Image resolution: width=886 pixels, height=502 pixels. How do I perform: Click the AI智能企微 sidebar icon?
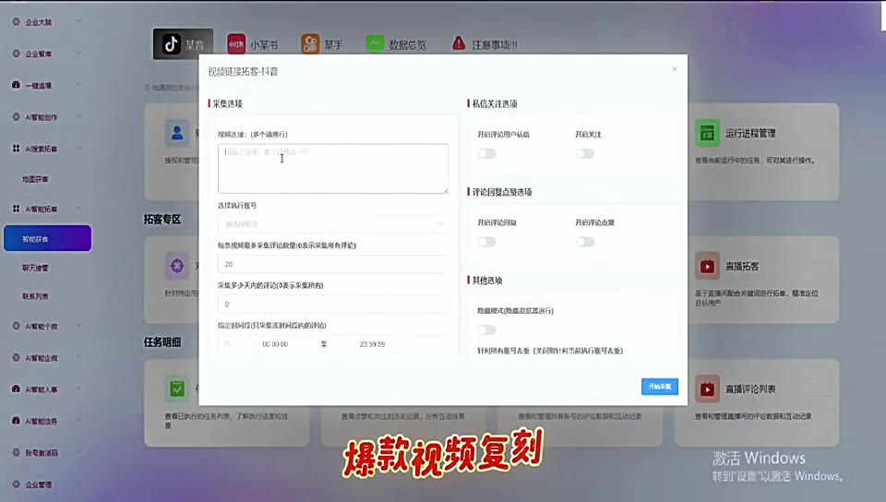click(x=16, y=357)
